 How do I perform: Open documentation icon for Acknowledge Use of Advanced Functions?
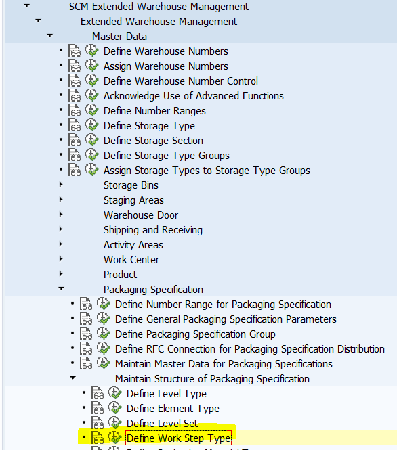(75, 96)
